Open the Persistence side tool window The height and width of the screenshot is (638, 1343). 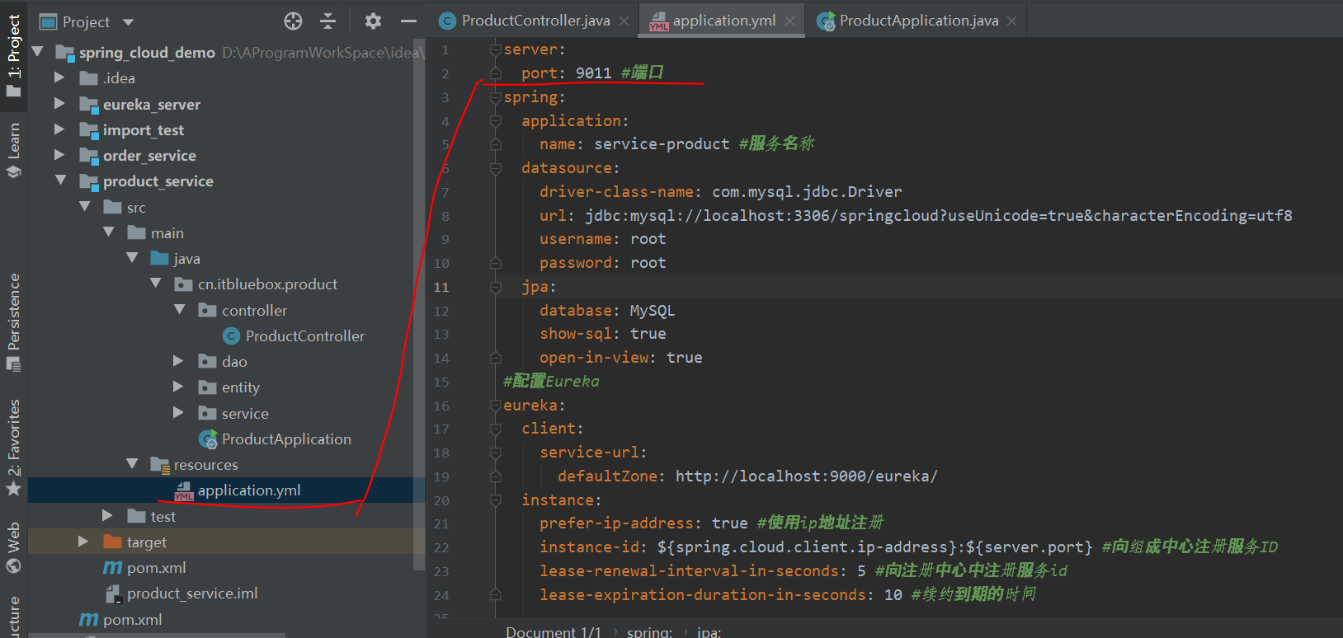click(14, 321)
